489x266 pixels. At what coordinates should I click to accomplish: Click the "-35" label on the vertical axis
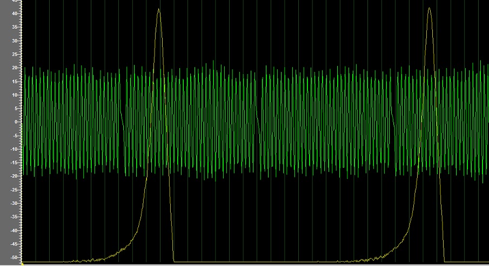click(x=14, y=217)
